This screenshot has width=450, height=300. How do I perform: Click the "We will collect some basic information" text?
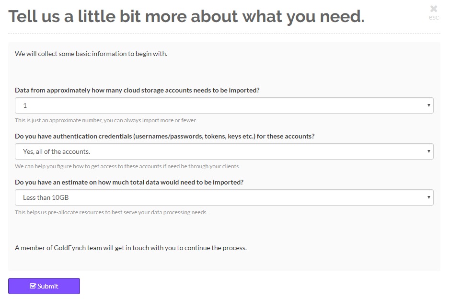click(91, 54)
